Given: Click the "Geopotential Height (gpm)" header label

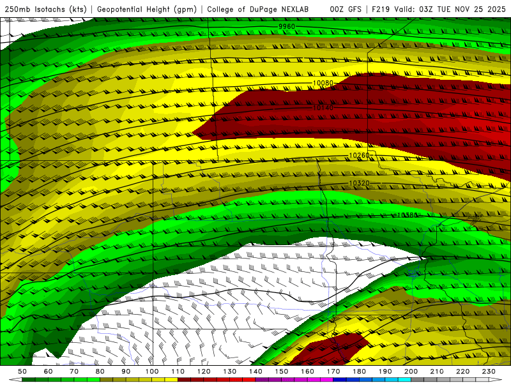Looking at the screenshot, I should [147, 9].
